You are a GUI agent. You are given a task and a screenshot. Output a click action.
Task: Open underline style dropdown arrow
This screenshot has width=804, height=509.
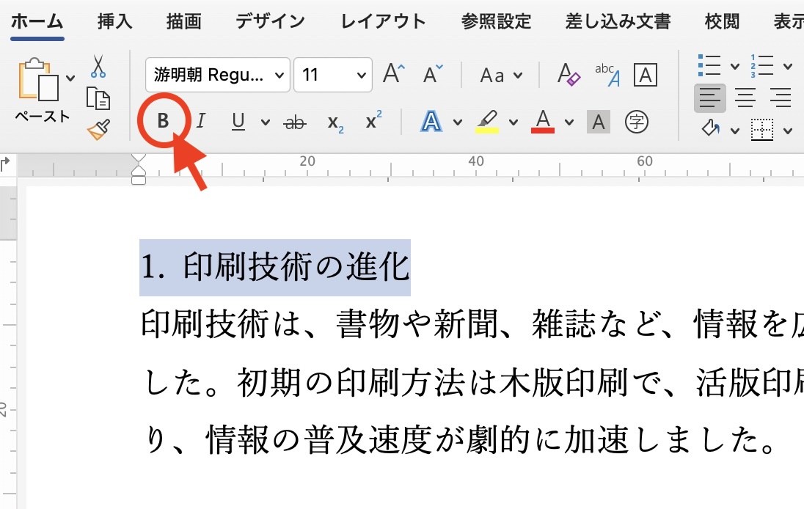pos(265,122)
